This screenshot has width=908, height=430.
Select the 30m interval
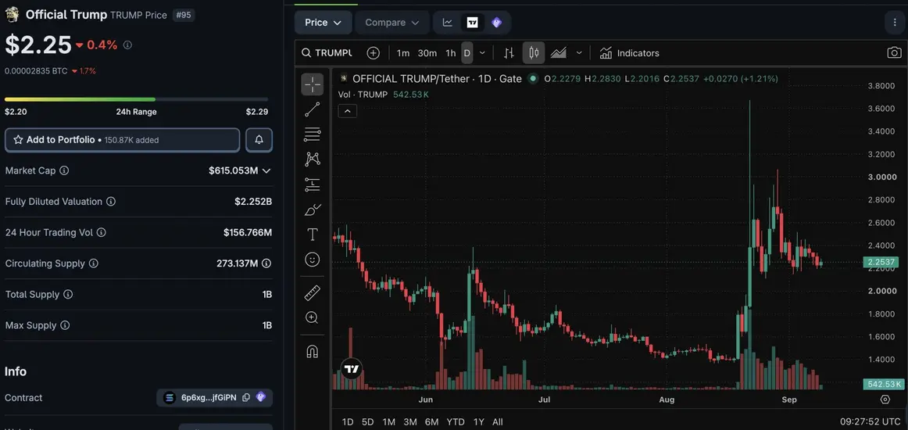click(x=427, y=52)
